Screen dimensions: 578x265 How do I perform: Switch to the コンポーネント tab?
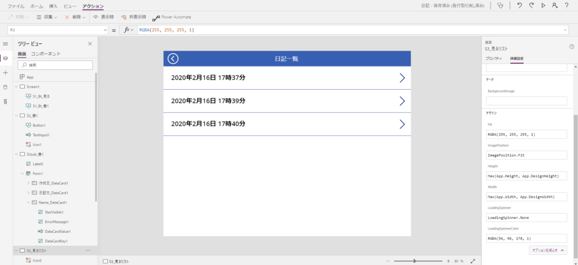46,54
